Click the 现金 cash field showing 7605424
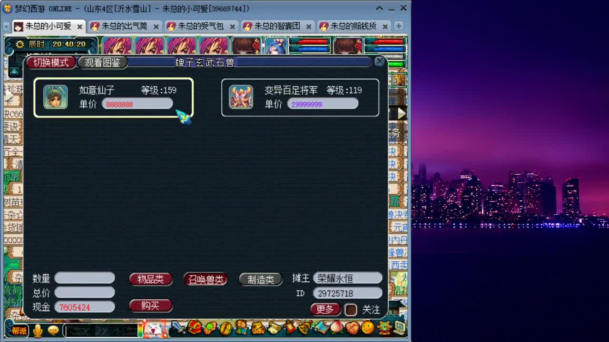609x342 pixels. click(x=85, y=307)
